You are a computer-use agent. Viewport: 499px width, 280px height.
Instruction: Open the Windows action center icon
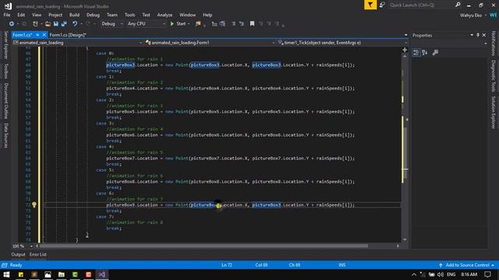pyautogui.click(x=487, y=275)
